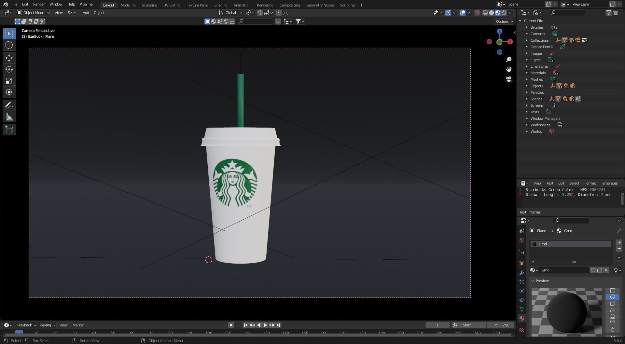
Task: Switch to solid viewport shading
Action: [x=491, y=13]
